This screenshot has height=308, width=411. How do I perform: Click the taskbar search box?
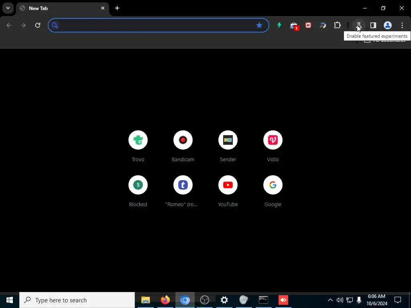pos(77,300)
